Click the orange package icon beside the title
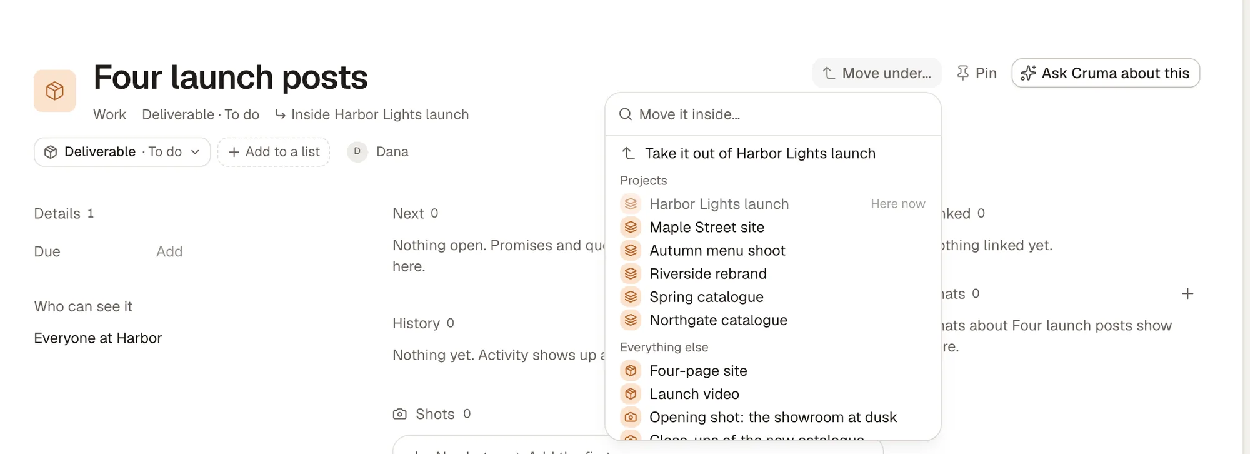 coord(55,91)
